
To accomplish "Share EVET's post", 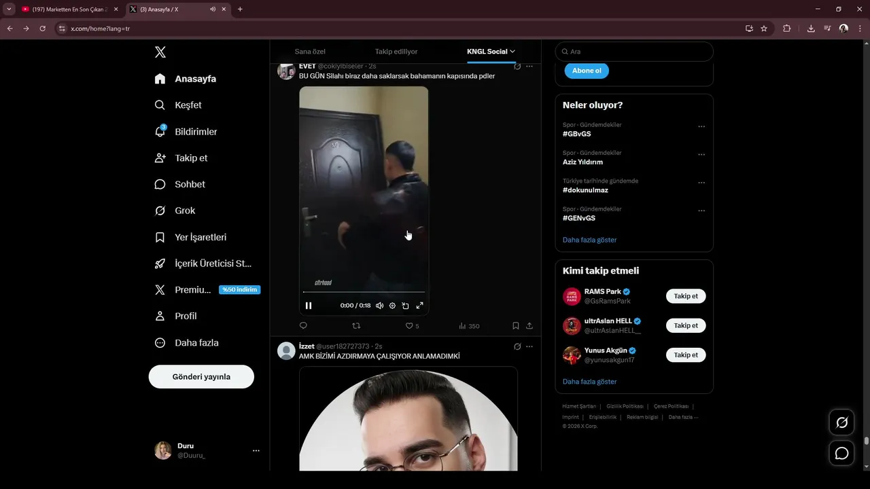I will [529, 326].
